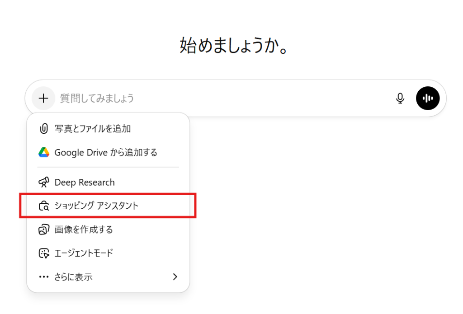Start voice mode with waveform button
The width and height of the screenshot is (463, 314).
[428, 98]
